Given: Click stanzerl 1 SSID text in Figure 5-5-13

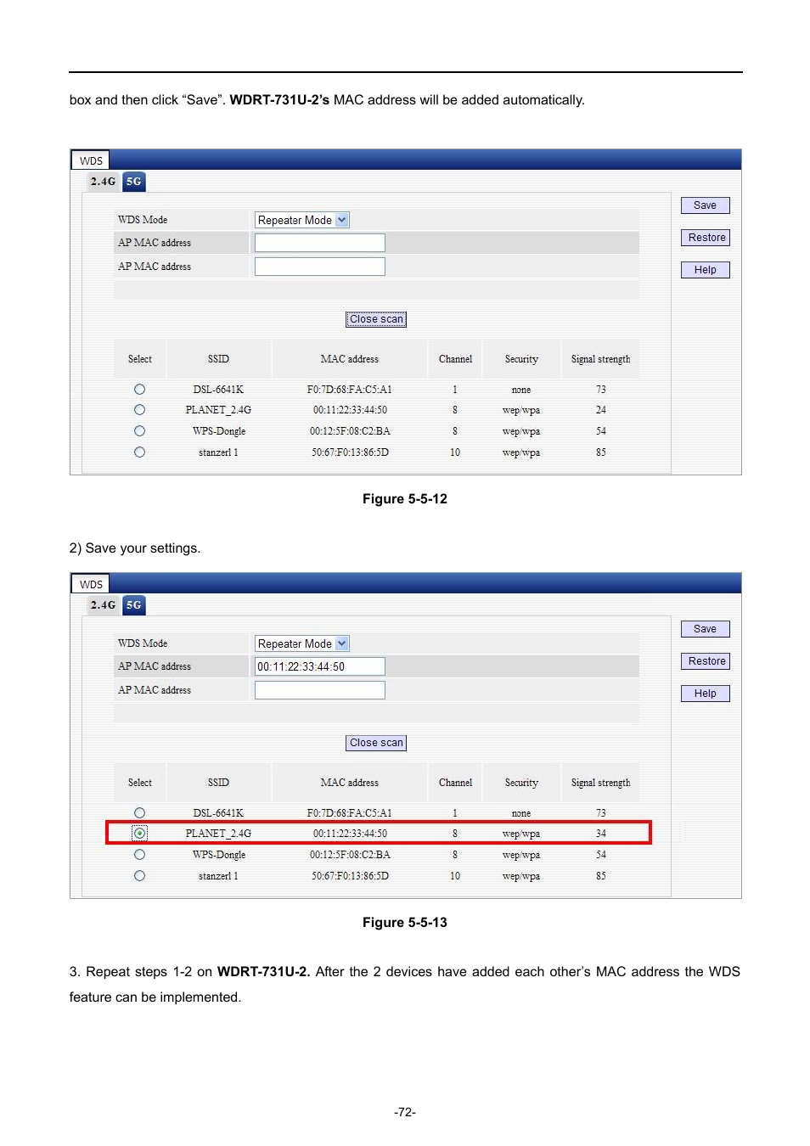Looking at the screenshot, I should 218,876.
